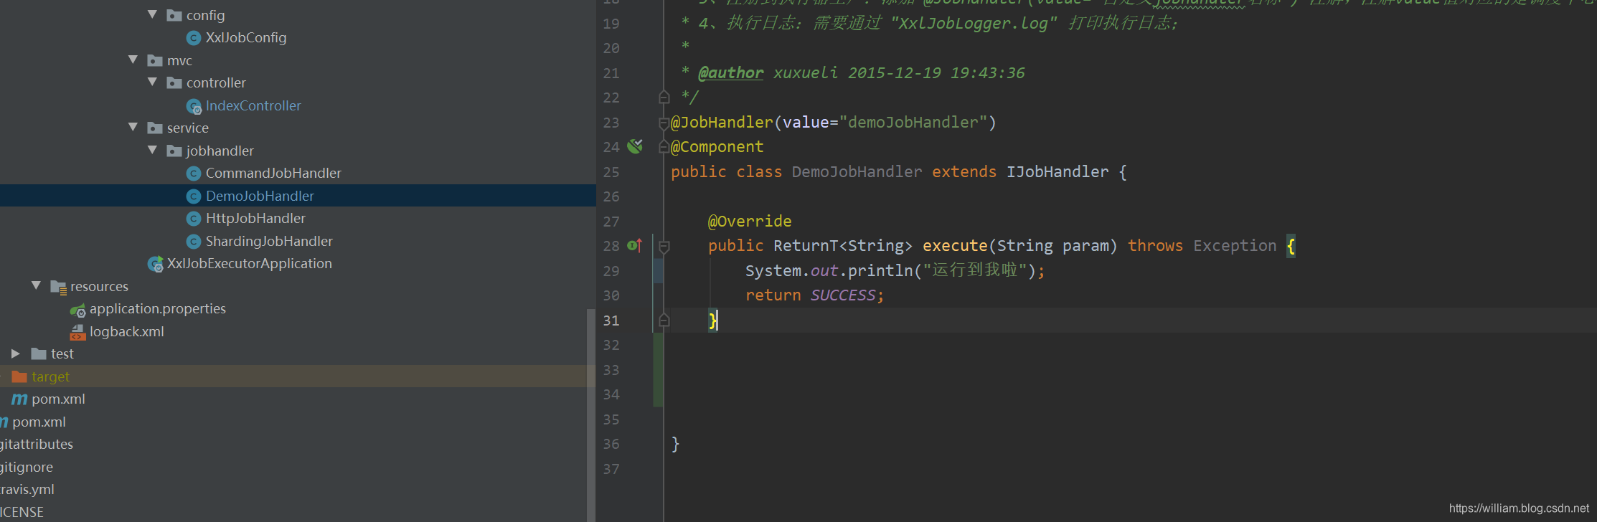This screenshot has height=522, width=1597.
Task: Click the controller folder icon
Action: pos(174,83)
